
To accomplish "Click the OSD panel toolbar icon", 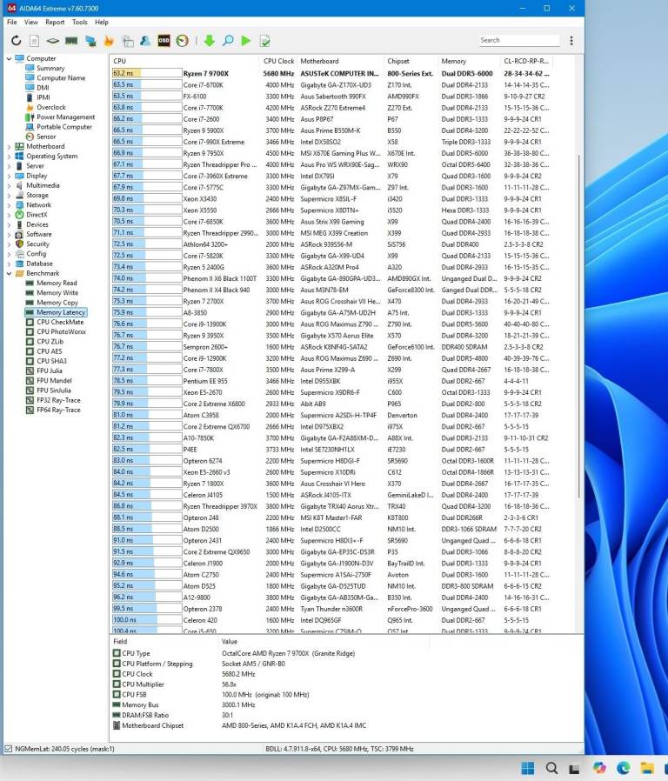I will (x=165, y=41).
